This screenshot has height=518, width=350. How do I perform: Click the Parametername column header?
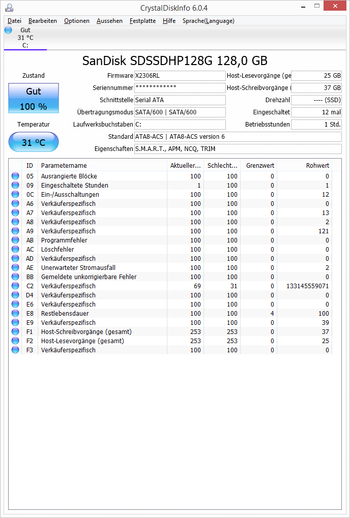(x=102, y=166)
